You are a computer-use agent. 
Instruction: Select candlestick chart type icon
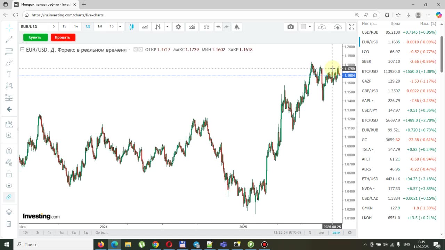[x=131, y=27]
